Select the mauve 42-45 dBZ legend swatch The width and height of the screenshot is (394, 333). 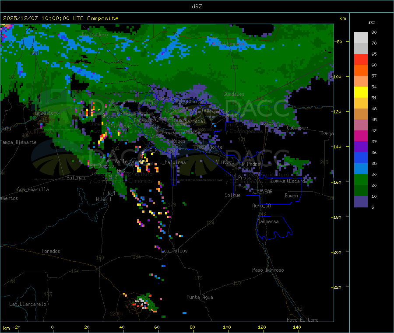(361, 125)
